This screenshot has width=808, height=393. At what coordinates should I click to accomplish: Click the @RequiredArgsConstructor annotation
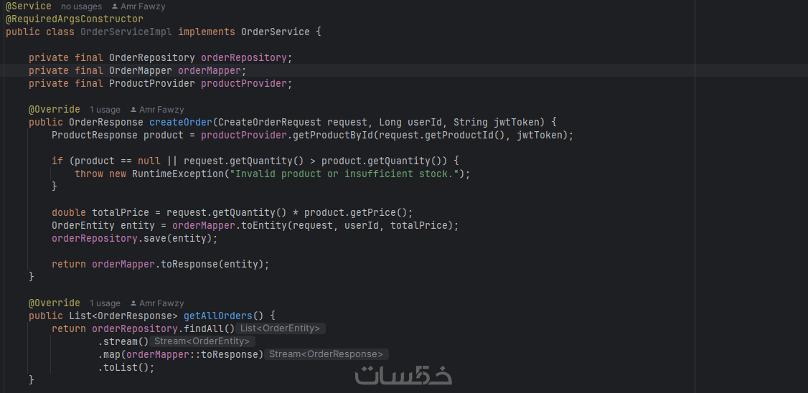point(74,19)
